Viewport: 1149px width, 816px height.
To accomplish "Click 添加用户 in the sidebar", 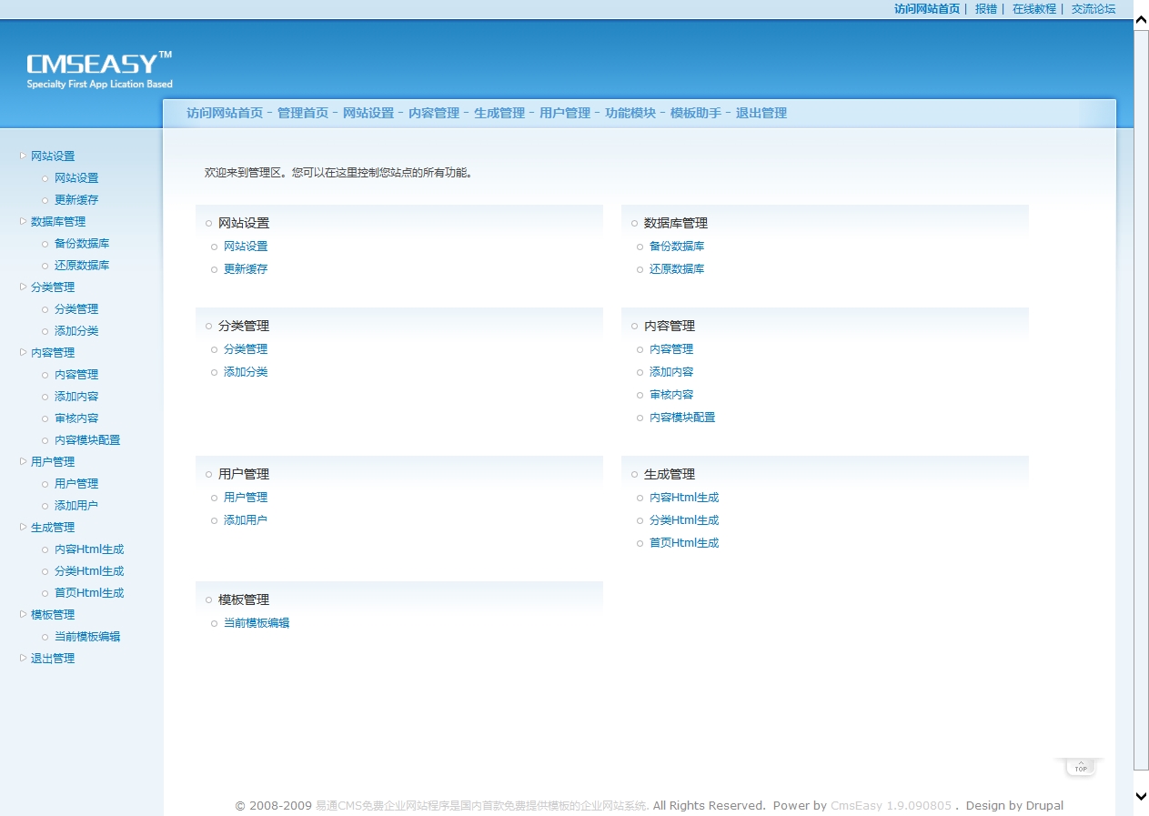I will 76,505.
